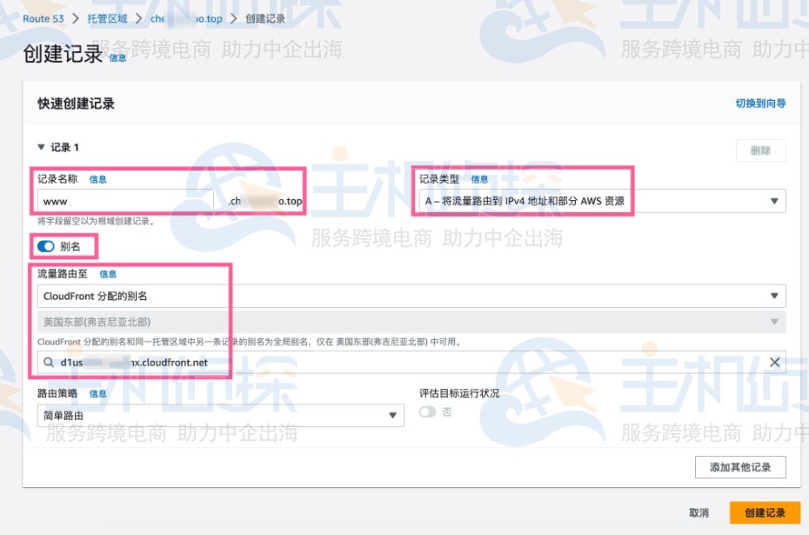Open the 记录类型 dropdown

pos(774,201)
